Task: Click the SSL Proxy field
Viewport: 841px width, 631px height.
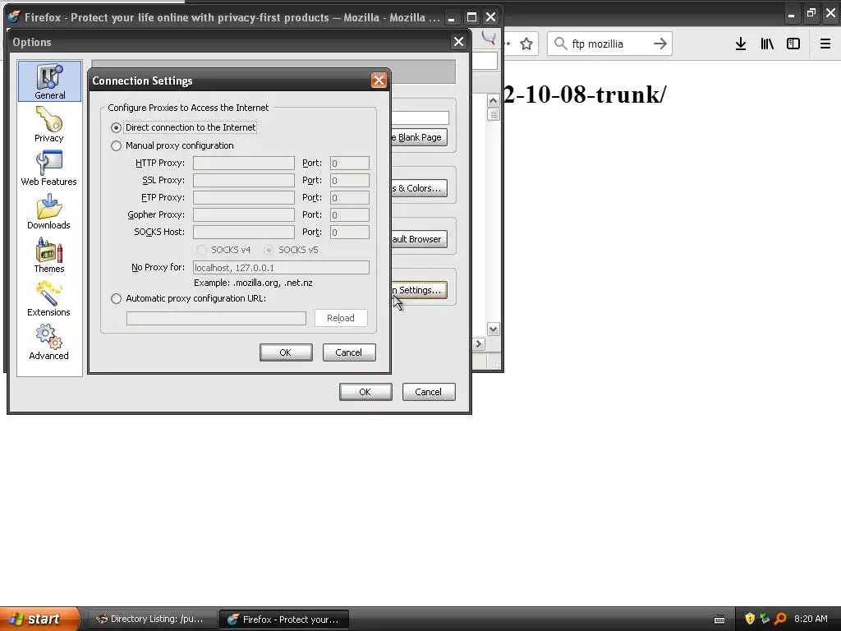Action: pyautogui.click(x=243, y=180)
